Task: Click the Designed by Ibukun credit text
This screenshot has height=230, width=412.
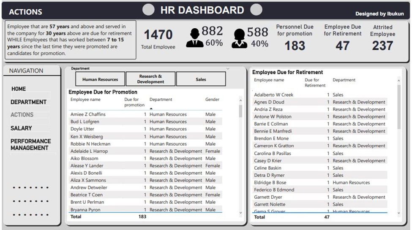Action: coord(380,14)
